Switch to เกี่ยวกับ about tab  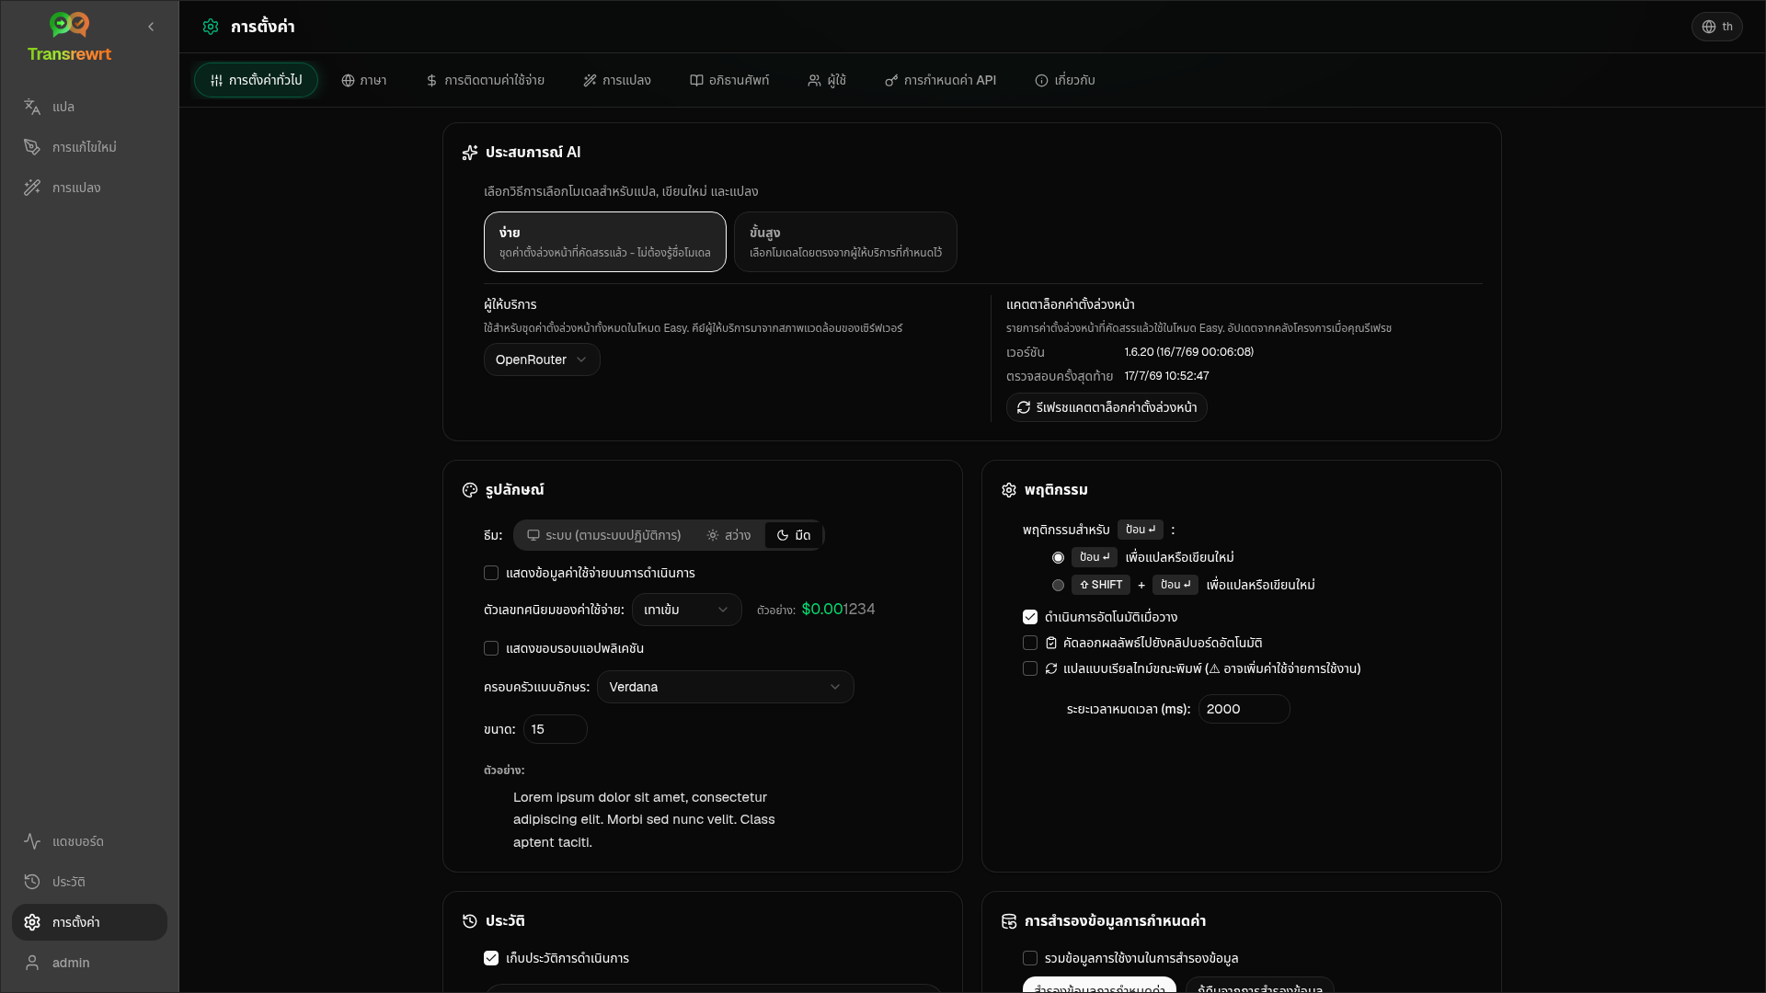pyautogui.click(x=1065, y=80)
